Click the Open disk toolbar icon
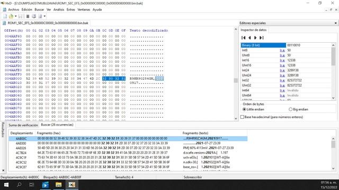 (x=34, y=16)
